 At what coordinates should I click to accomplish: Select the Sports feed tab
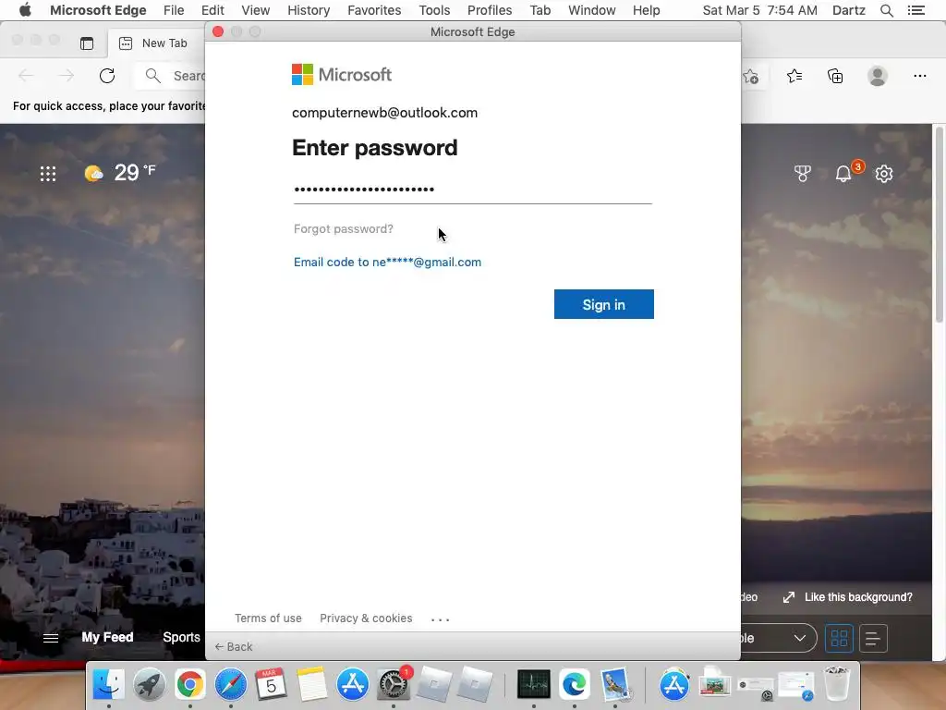click(x=181, y=638)
